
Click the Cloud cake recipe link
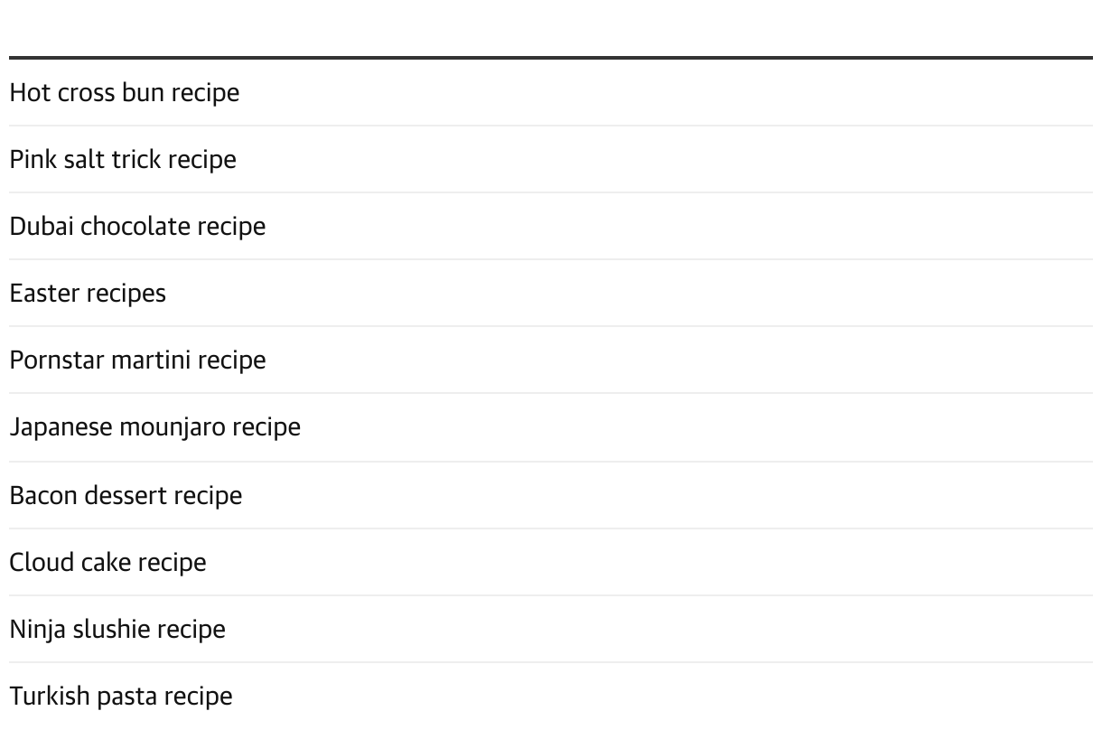pyautogui.click(x=107, y=562)
